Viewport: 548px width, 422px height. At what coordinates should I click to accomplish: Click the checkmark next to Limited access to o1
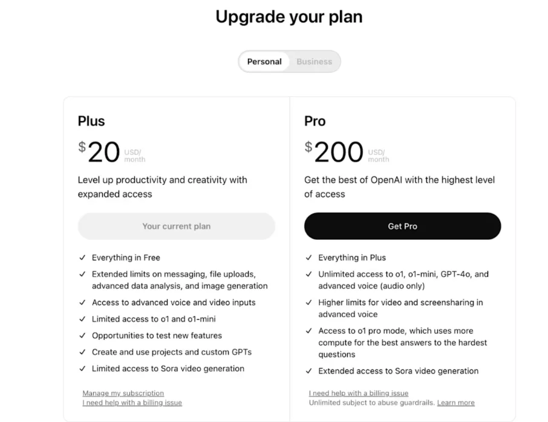pyautogui.click(x=82, y=319)
